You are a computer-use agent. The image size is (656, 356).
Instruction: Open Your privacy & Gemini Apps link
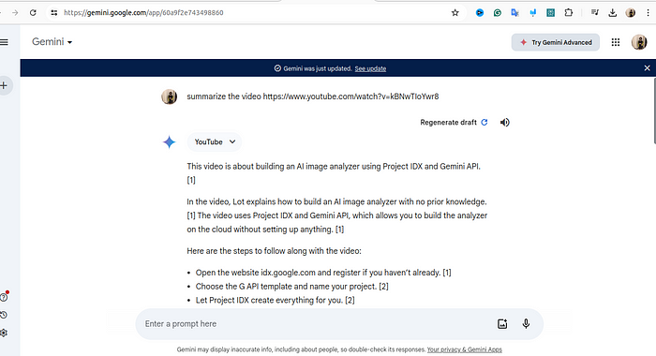pos(465,349)
